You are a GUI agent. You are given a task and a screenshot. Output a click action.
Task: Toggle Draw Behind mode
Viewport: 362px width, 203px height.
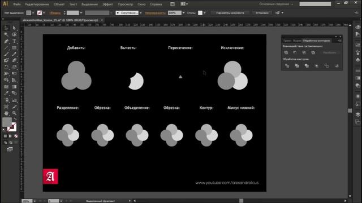(x=10, y=143)
